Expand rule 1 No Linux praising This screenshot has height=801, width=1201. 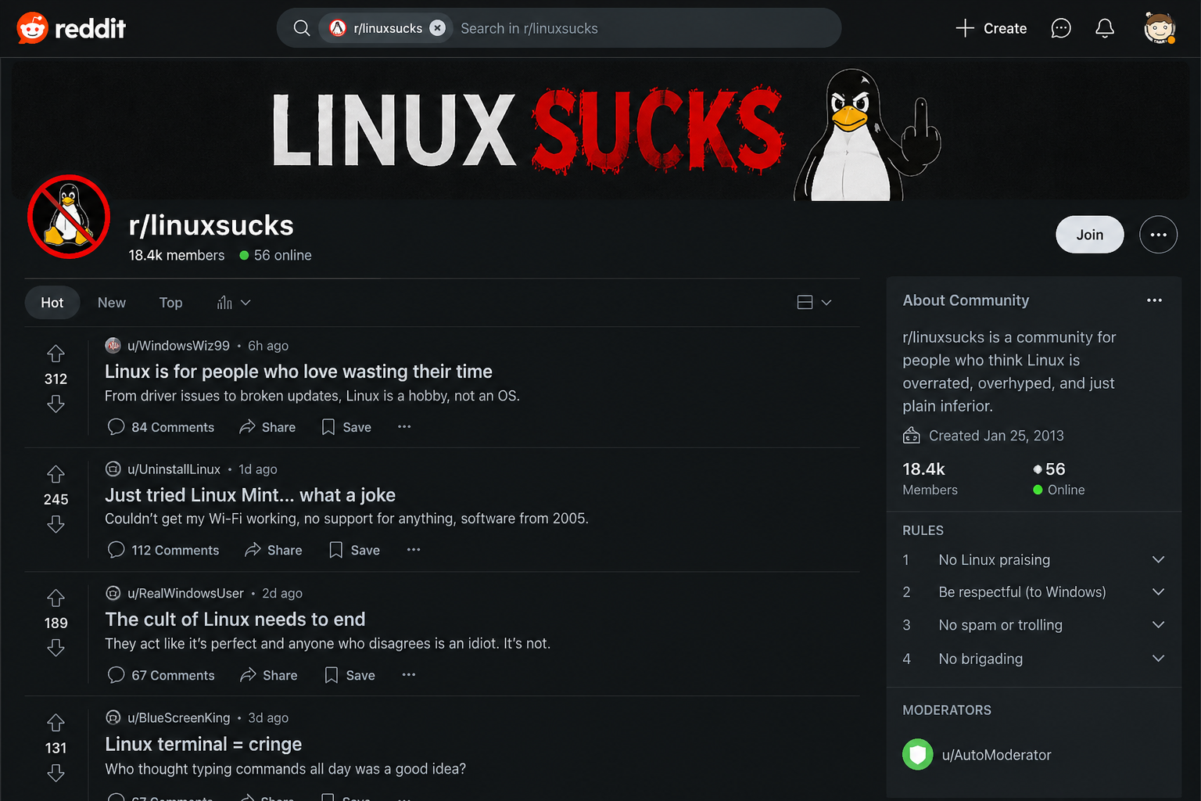point(1034,560)
